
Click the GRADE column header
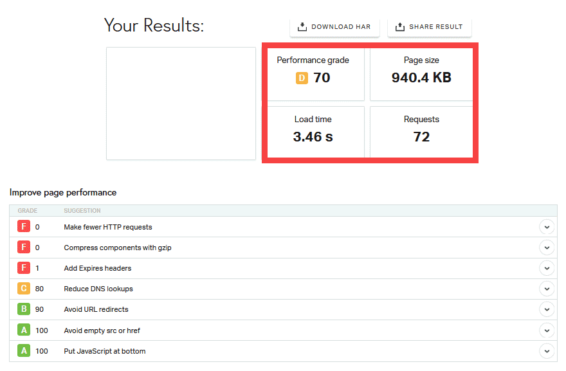[x=28, y=210]
